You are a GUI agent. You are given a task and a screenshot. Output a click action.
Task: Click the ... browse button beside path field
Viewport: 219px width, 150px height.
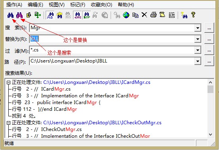(x=209, y=61)
